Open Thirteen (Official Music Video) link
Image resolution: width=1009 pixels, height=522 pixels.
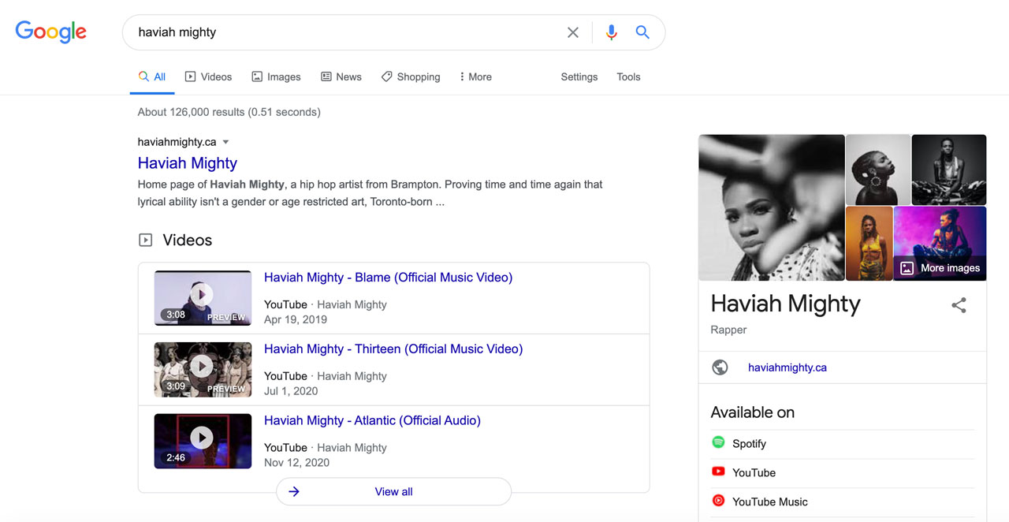tap(393, 349)
